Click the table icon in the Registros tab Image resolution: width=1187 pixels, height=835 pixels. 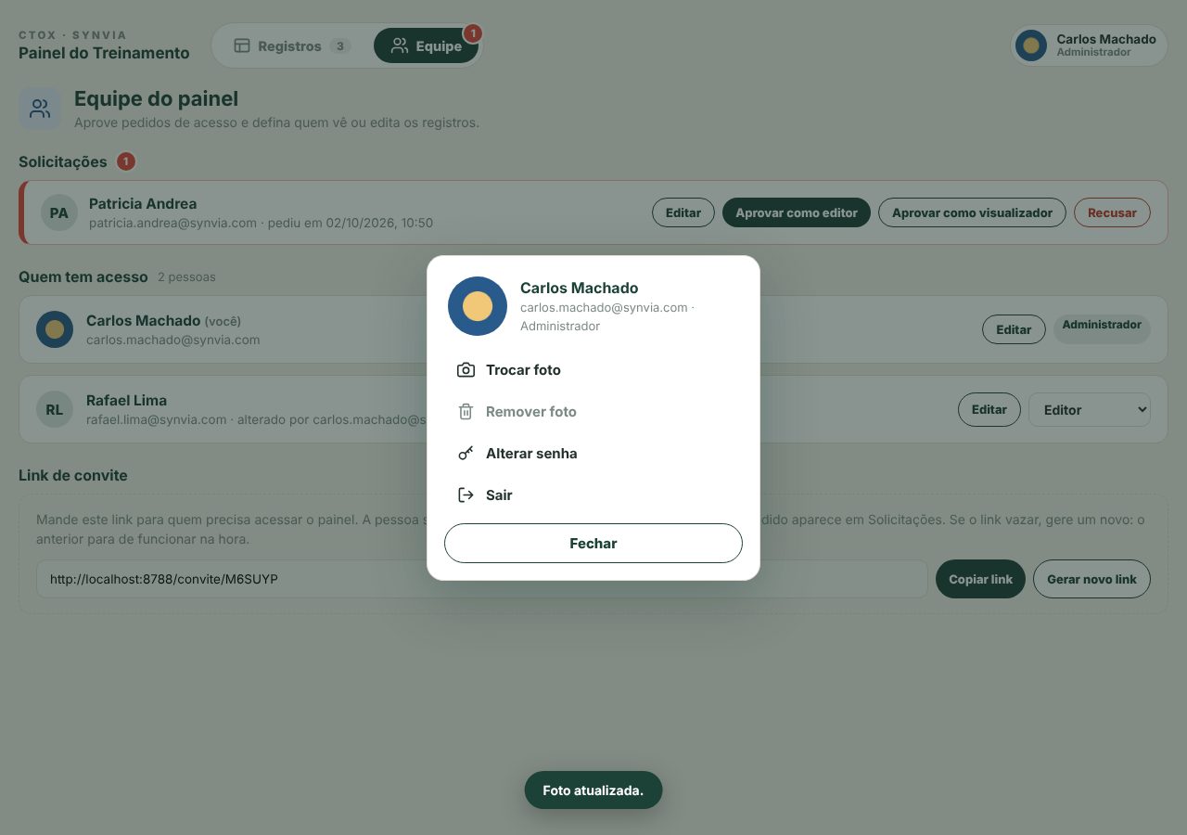242,45
